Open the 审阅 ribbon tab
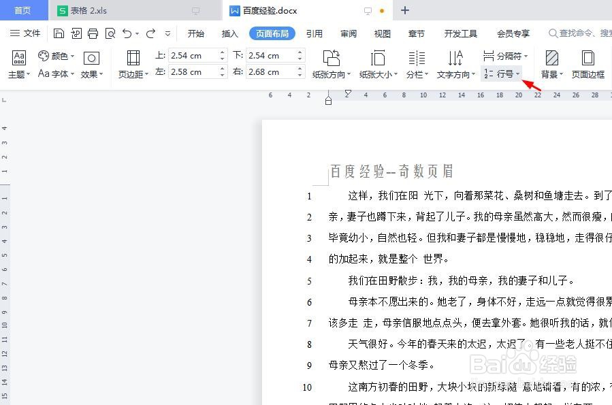Screen dimensions: 612x405 [x=348, y=33]
